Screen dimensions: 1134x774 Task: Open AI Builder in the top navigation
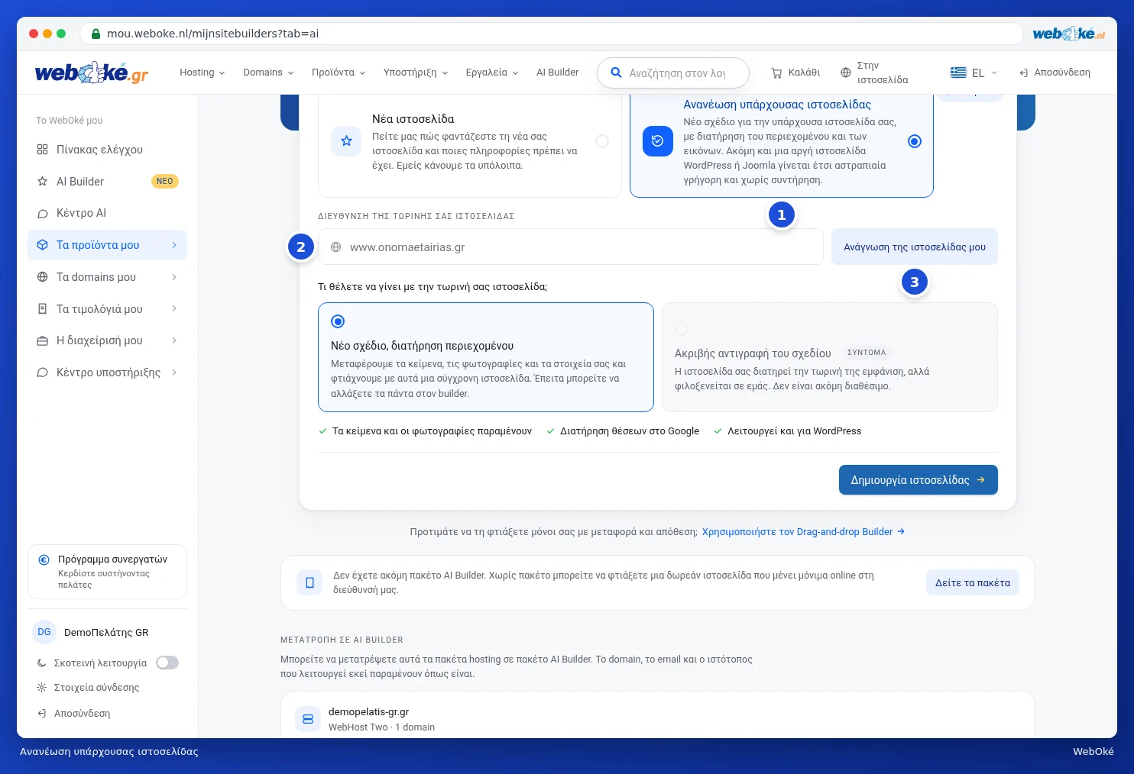click(x=558, y=73)
